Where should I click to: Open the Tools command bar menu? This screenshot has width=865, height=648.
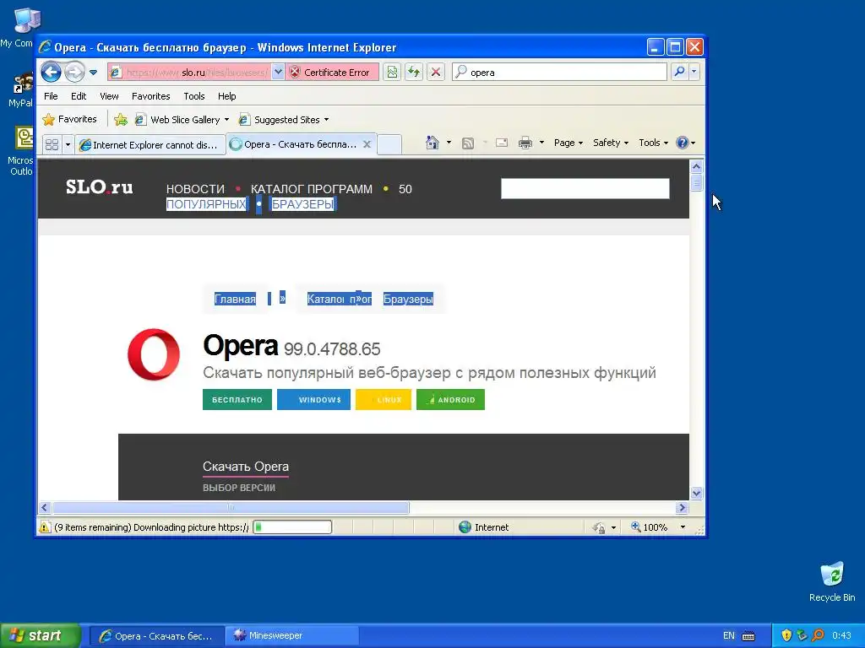(653, 143)
